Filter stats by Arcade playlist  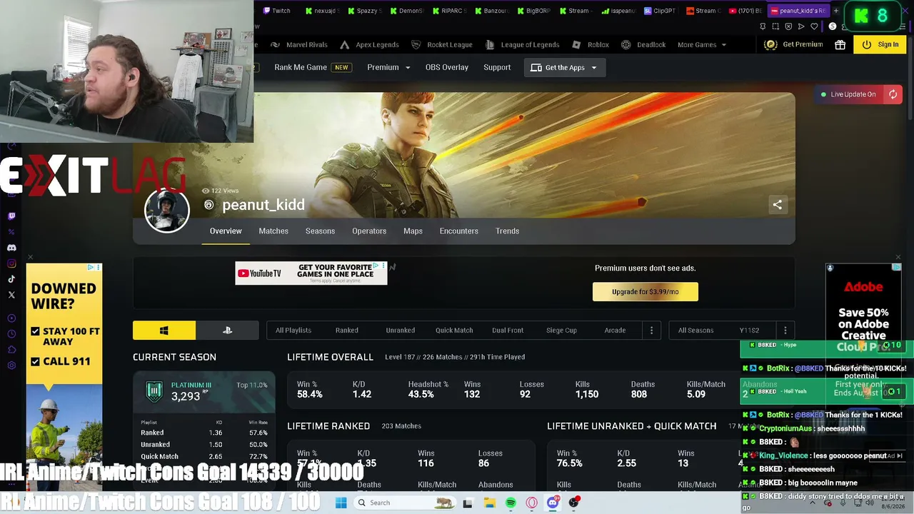click(x=615, y=331)
